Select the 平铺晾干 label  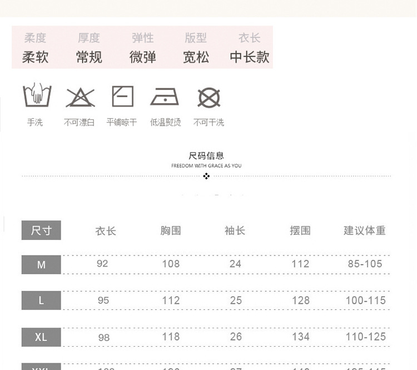122,122
